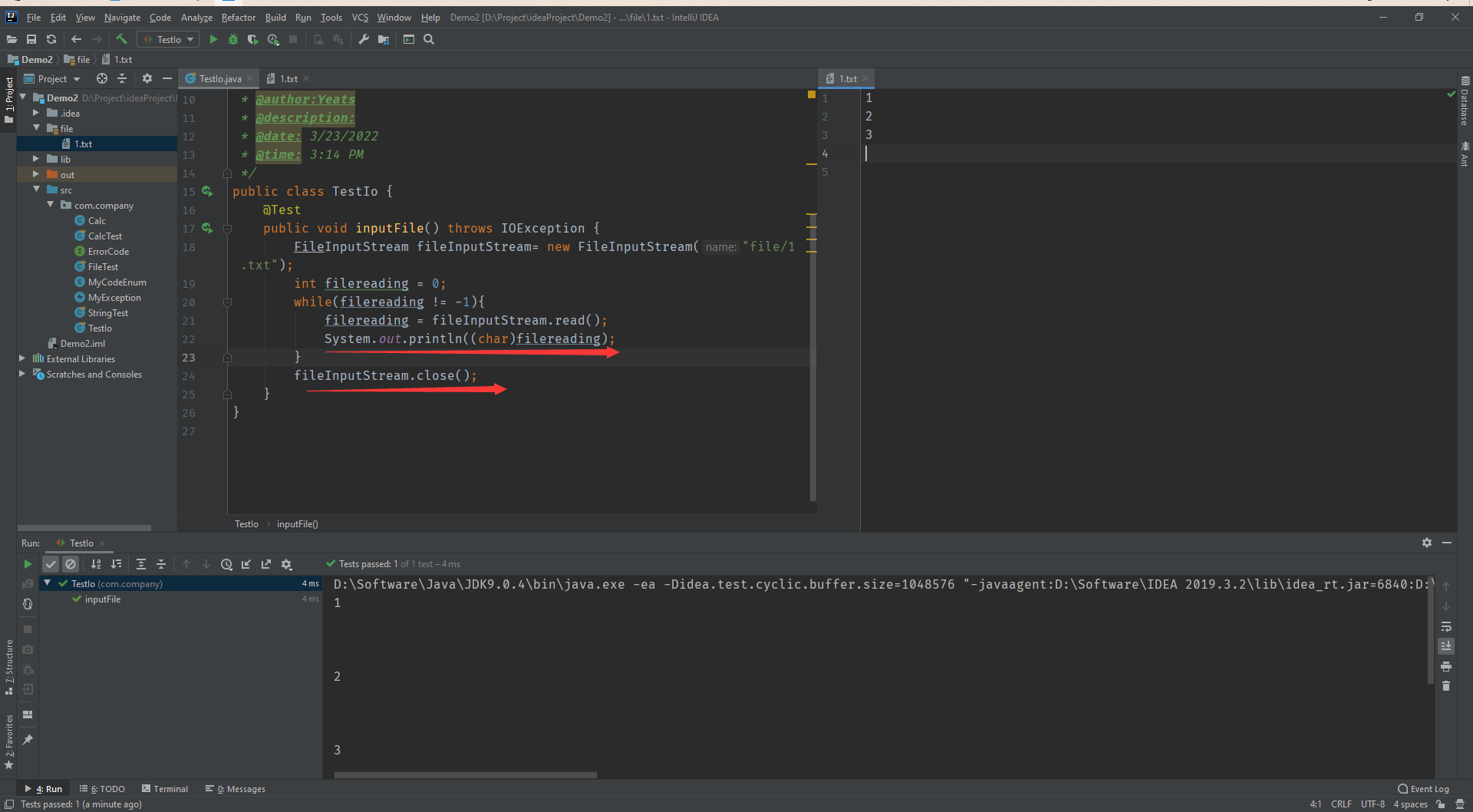Toggle sort tests alphabetically
The width and height of the screenshot is (1473, 812).
point(96,564)
